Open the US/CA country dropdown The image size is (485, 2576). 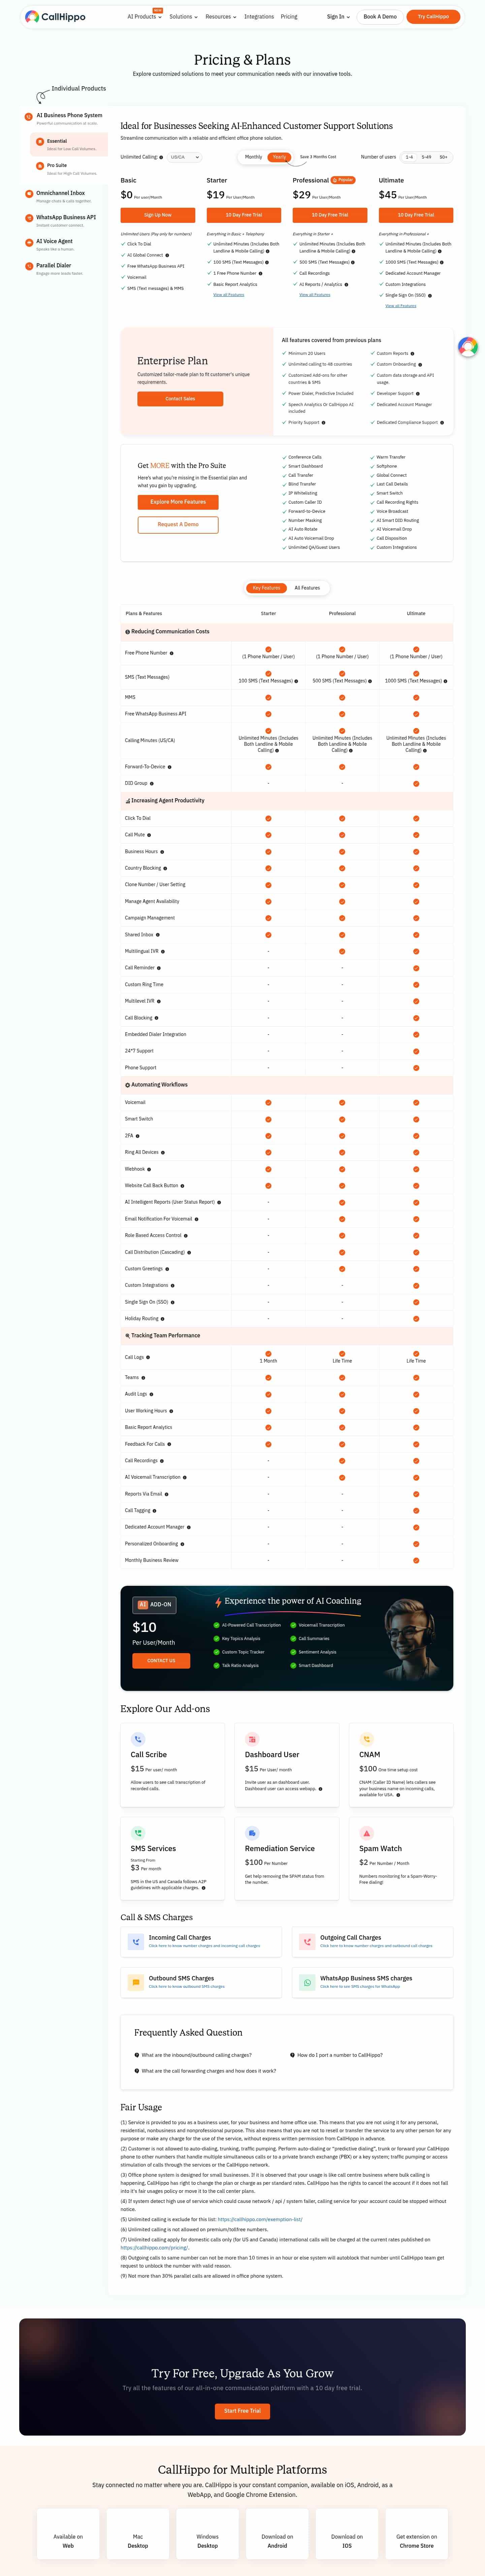pos(184,157)
